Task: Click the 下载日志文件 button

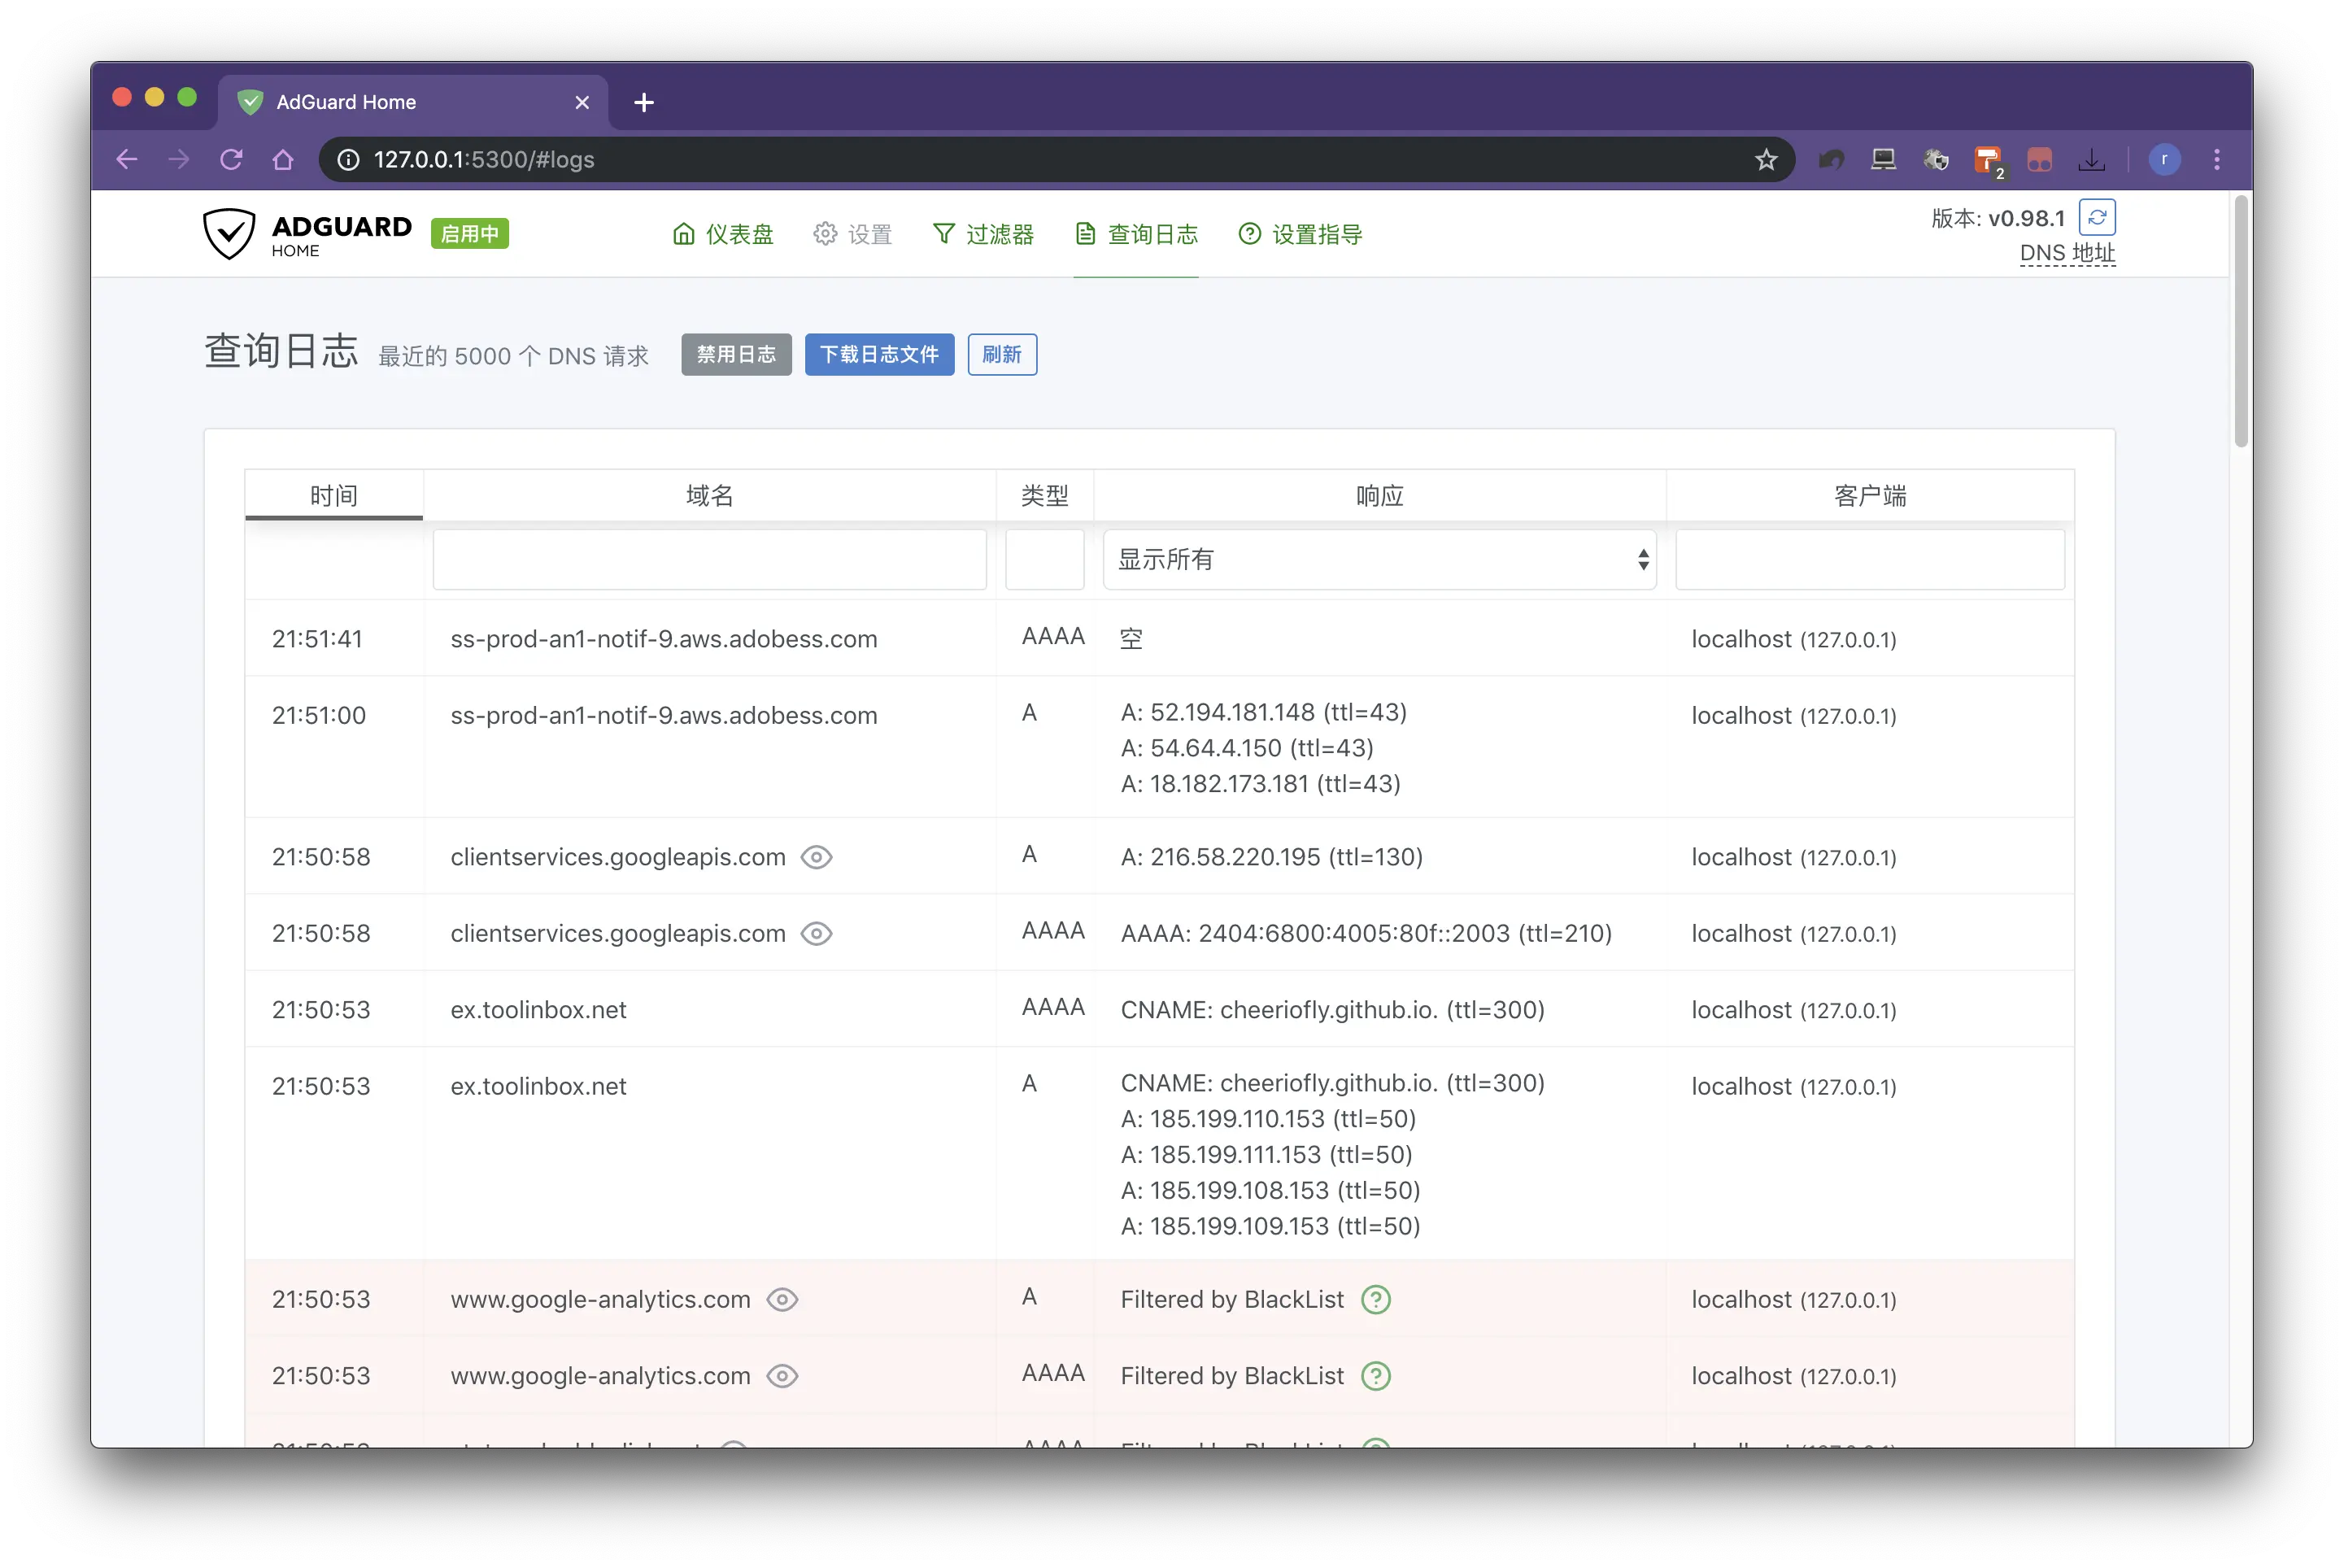Action: (879, 354)
